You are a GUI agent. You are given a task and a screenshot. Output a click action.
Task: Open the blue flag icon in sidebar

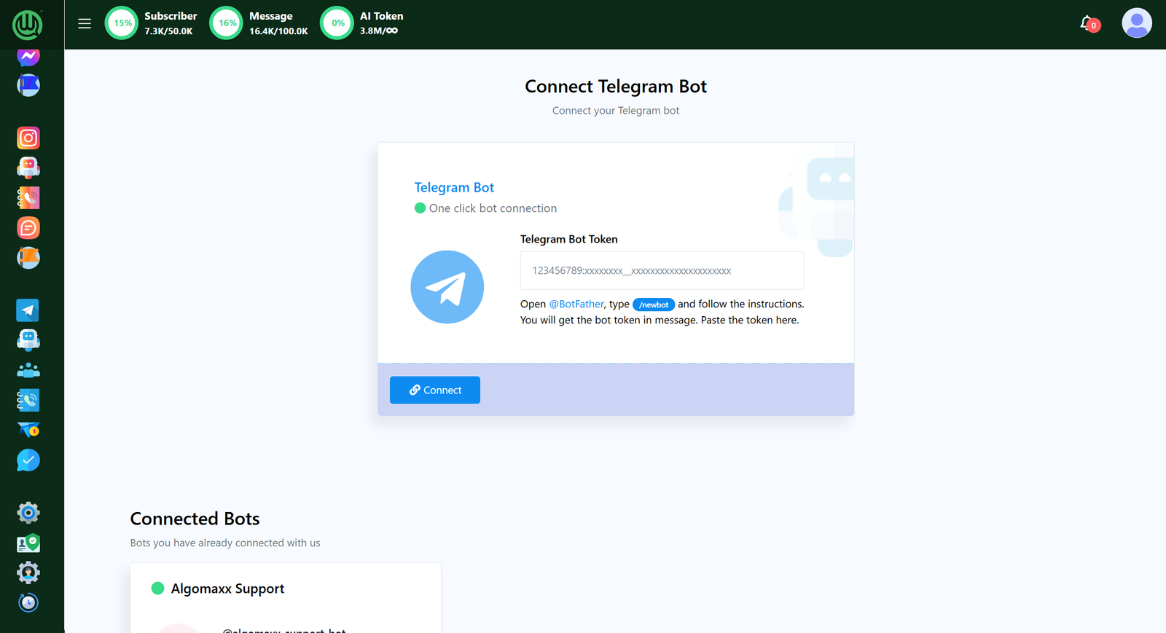click(x=28, y=85)
